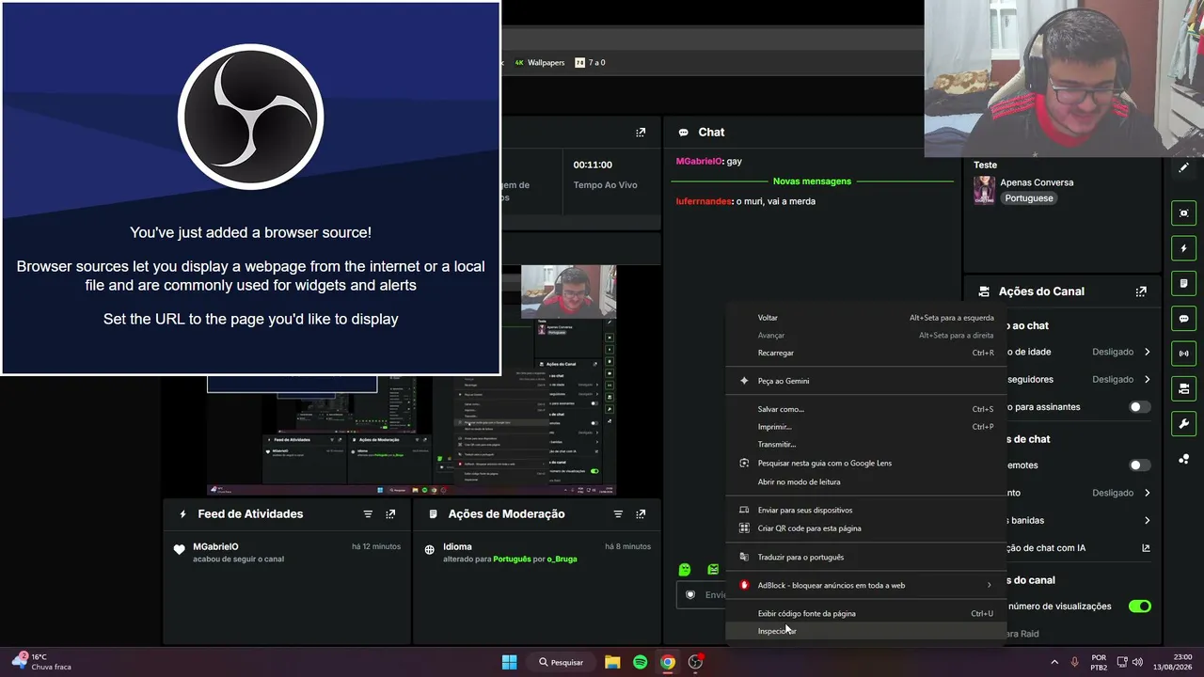Open OBS Studio from the taskbar
The height and width of the screenshot is (677, 1204).
[695, 662]
